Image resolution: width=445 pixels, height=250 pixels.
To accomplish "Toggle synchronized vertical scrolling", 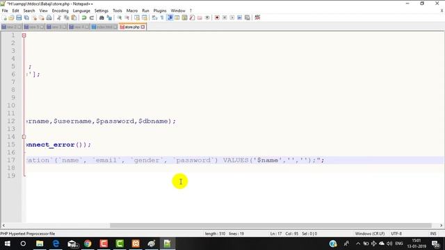I will [137, 17].
